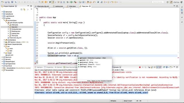The height and width of the screenshot is (103, 184).
Task: Click the New file toolbar icon
Action: [2, 2]
